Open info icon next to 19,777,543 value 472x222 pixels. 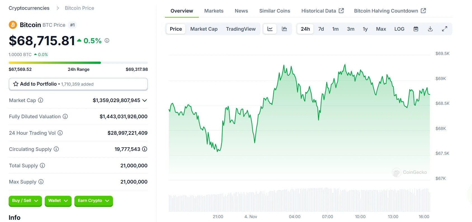coord(145,149)
